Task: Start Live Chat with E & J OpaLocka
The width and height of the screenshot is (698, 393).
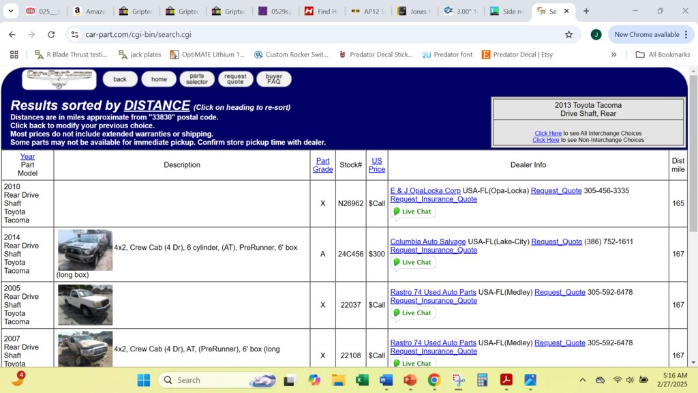Action: coord(412,212)
